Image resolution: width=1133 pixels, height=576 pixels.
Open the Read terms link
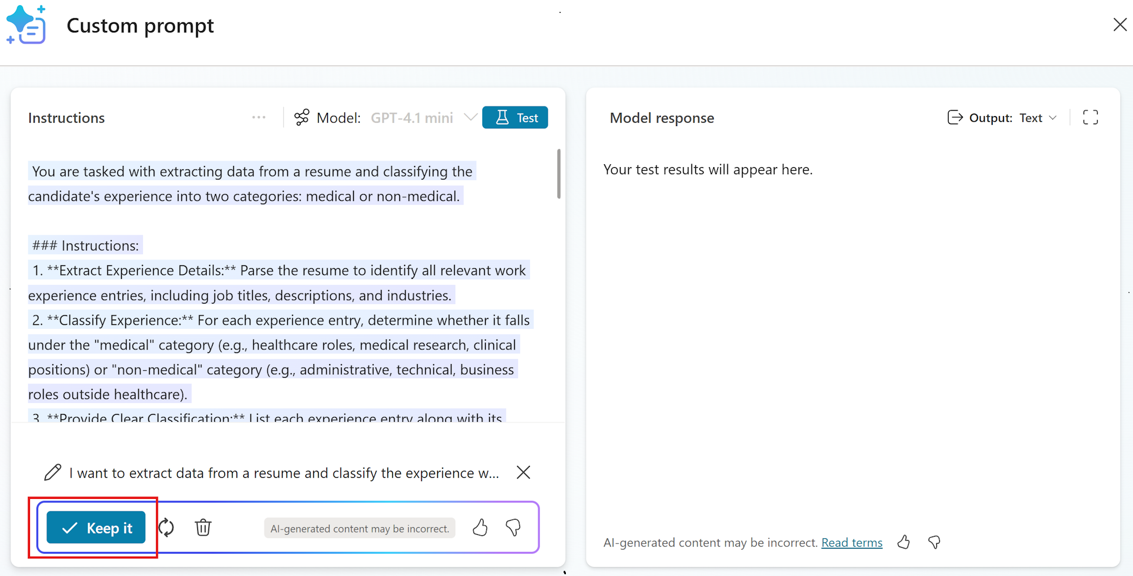tap(852, 542)
